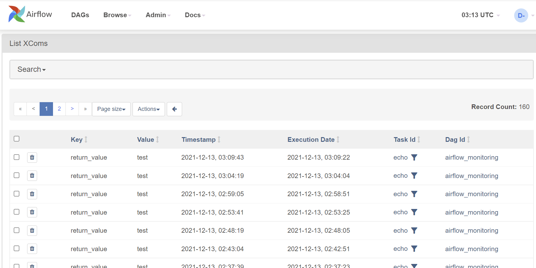Filter by echo task in 02:42:51 execution row
The width and height of the screenshot is (536, 268).
pyautogui.click(x=414, y=249)
